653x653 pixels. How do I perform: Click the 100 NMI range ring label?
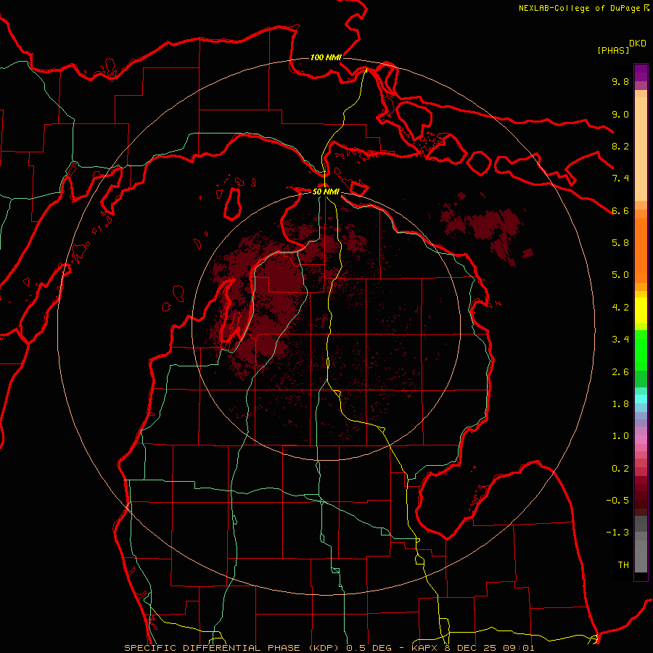[x=326, y=57]
